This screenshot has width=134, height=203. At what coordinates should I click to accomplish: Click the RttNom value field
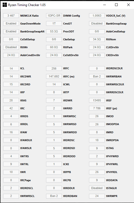pyautogui.click(x=97, y=39)
